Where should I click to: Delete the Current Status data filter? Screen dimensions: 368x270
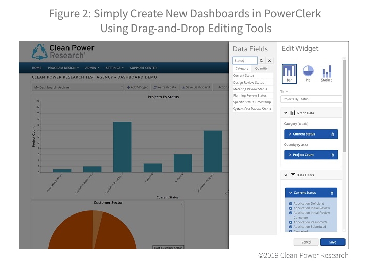point(332,193)
